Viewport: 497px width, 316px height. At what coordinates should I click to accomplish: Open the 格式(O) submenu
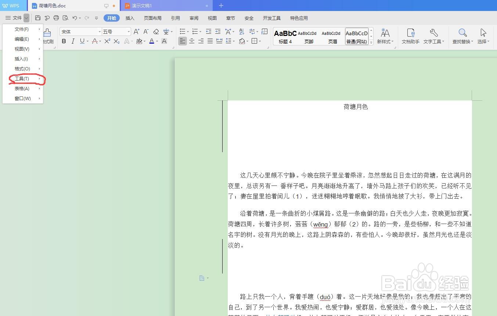point(23,69)
